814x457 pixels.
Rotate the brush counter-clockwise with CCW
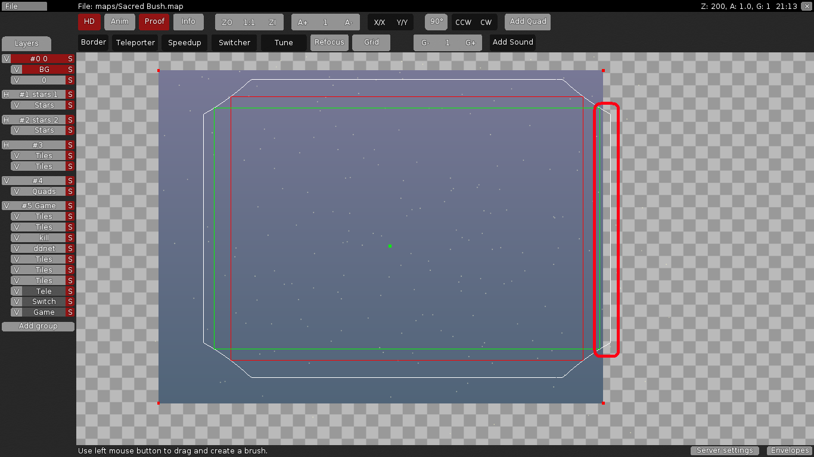(x=464, y=21)
